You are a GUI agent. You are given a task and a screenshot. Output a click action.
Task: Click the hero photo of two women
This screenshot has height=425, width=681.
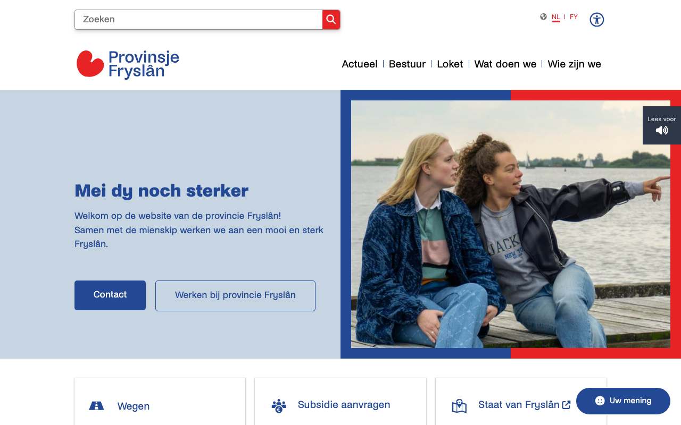coord(511,224)
